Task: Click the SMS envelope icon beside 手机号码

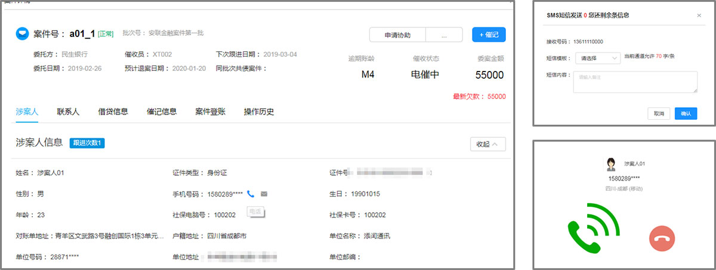Action: (264, 194)
